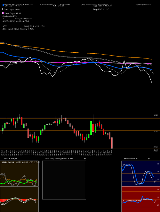Screen dimensions: 160x212
Task: Select the '200 Day = 48.26' legend text
Action: [13, 13]
